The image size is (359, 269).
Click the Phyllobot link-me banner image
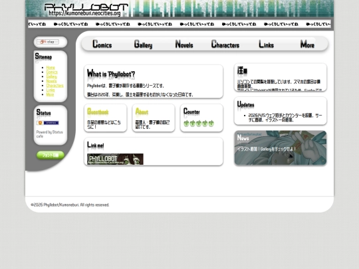point(115,159)
